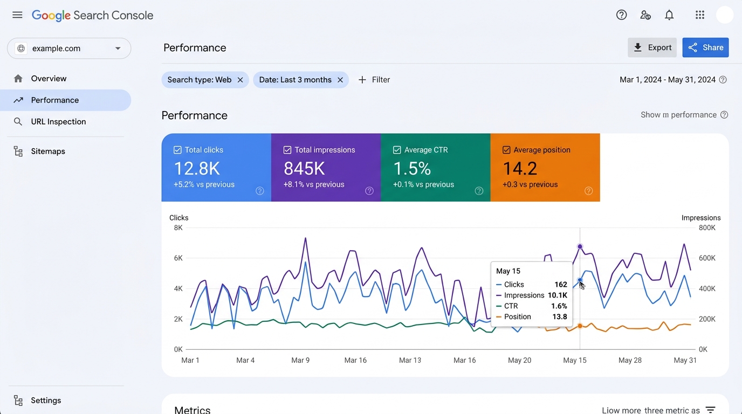The image size is (742, 414).
Task: Open Settings in the sidebar
Action: tap(65, 401)
